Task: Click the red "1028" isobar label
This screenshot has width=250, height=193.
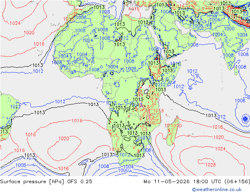Action: 211,165
